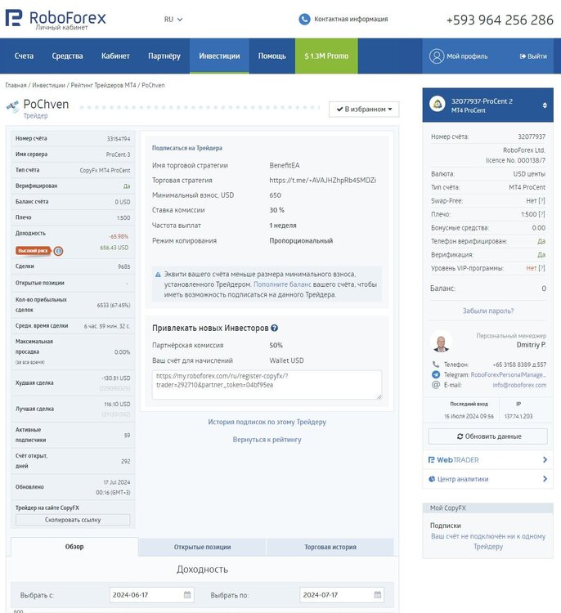This screenshot has height=613, width=561.
Task: Click the Выбрать с date field 2024-06-17
Action: (152, 595)
